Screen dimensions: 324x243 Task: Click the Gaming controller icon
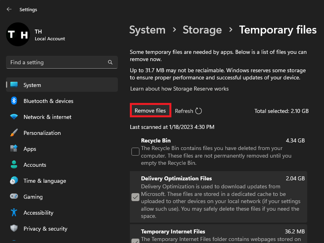14,197
